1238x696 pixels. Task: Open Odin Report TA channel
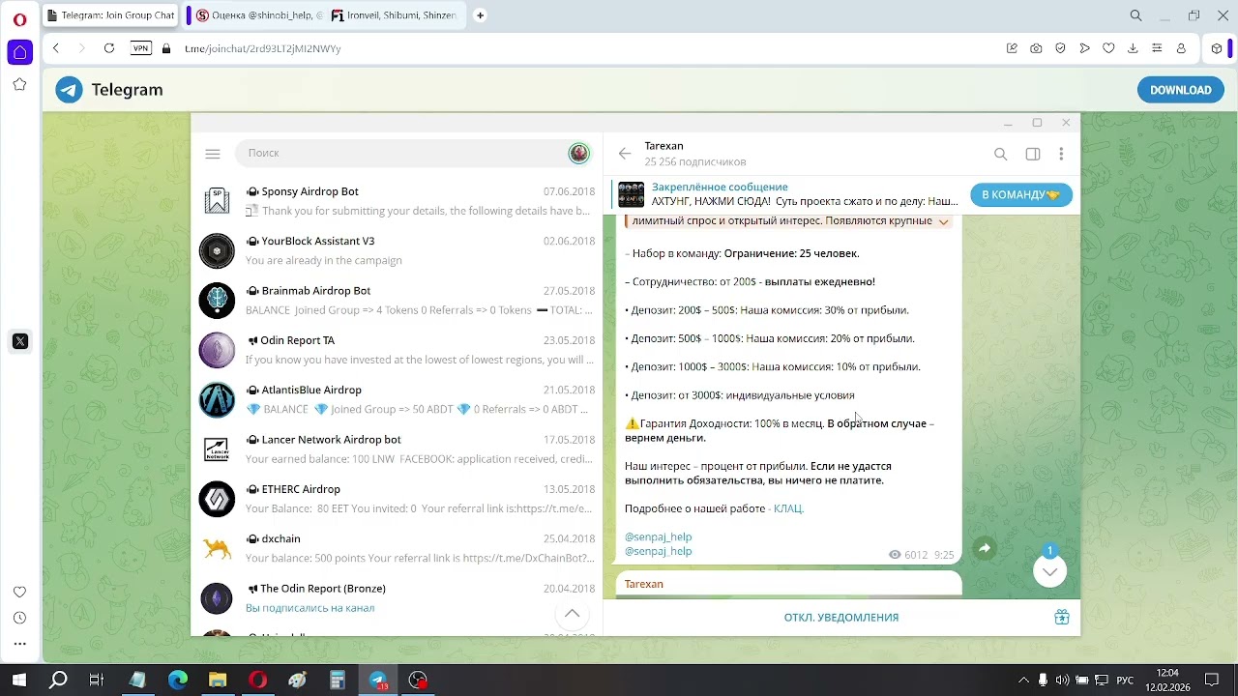click(x=397, y=350)
